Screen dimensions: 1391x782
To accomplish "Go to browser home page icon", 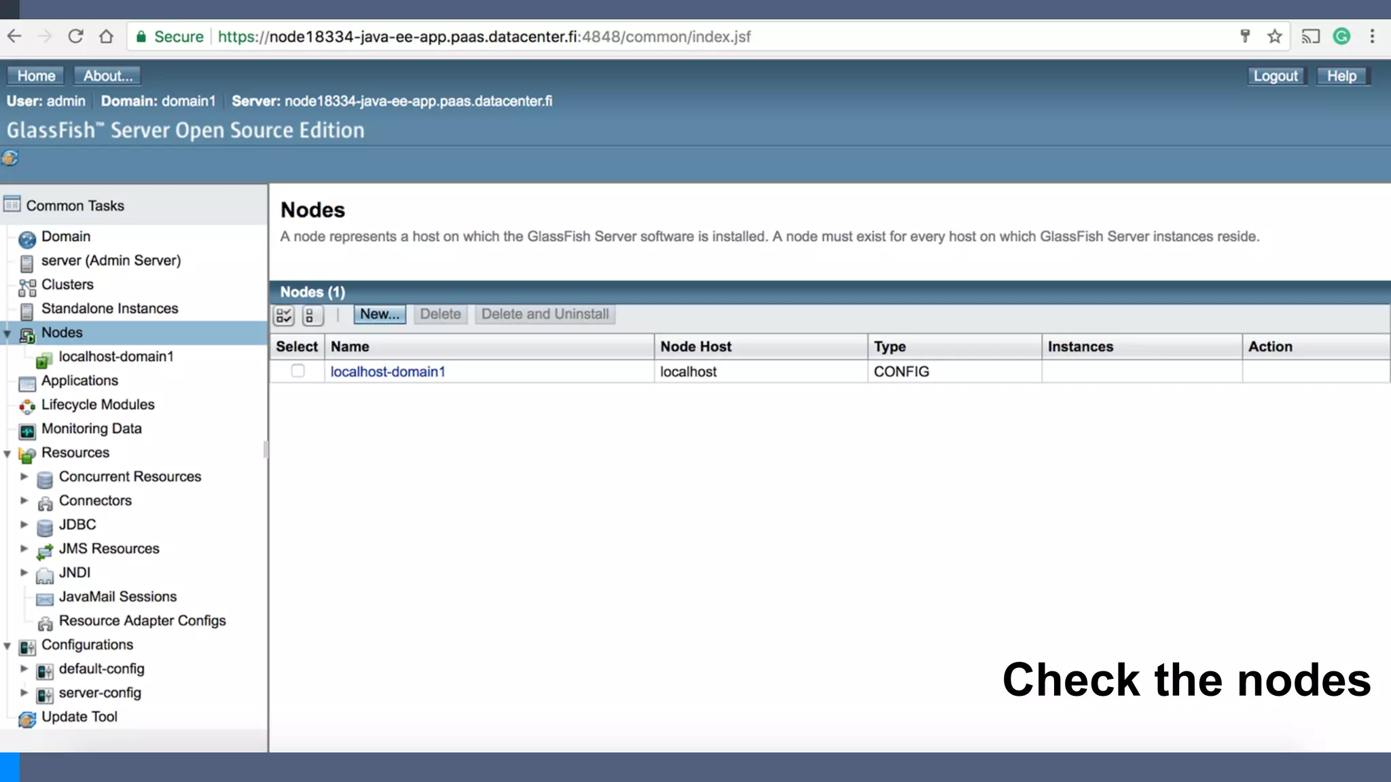I will 106,37.
